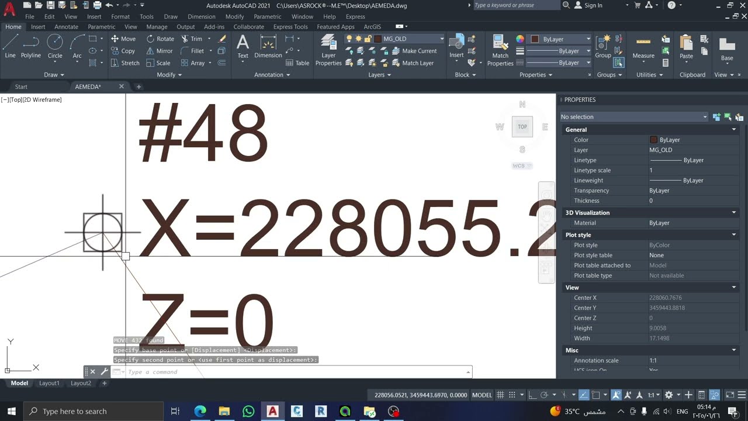The width and height of the screenshot is (748, 421).
Task: Click the TOP face of ViewCube
Action: [522, 126]
